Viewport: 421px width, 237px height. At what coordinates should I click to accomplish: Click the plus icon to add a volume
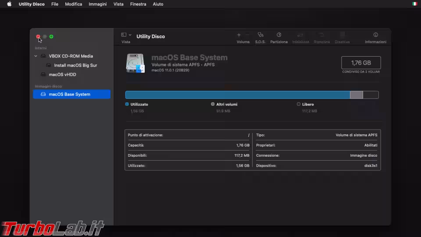click(239, 35)
